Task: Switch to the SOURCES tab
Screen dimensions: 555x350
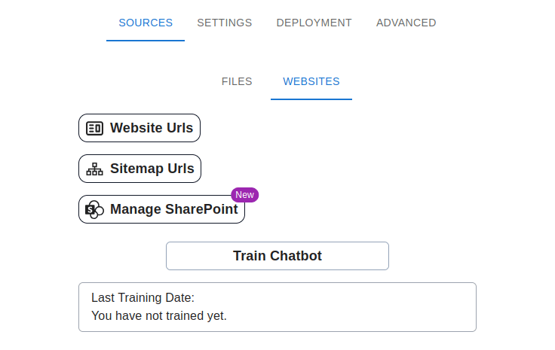Action: click(x=146, y=23)
